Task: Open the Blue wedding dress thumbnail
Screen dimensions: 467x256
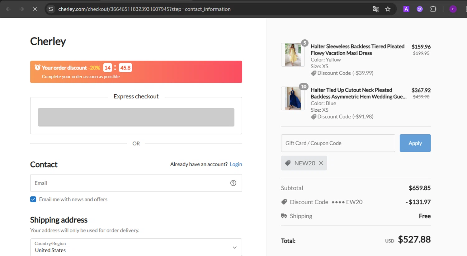Action: click(293, 98)
